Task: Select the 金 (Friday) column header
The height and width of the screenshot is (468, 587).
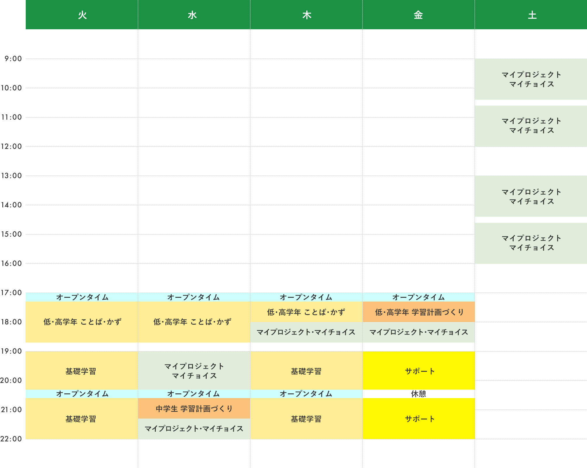Action: tap(418, 15)
